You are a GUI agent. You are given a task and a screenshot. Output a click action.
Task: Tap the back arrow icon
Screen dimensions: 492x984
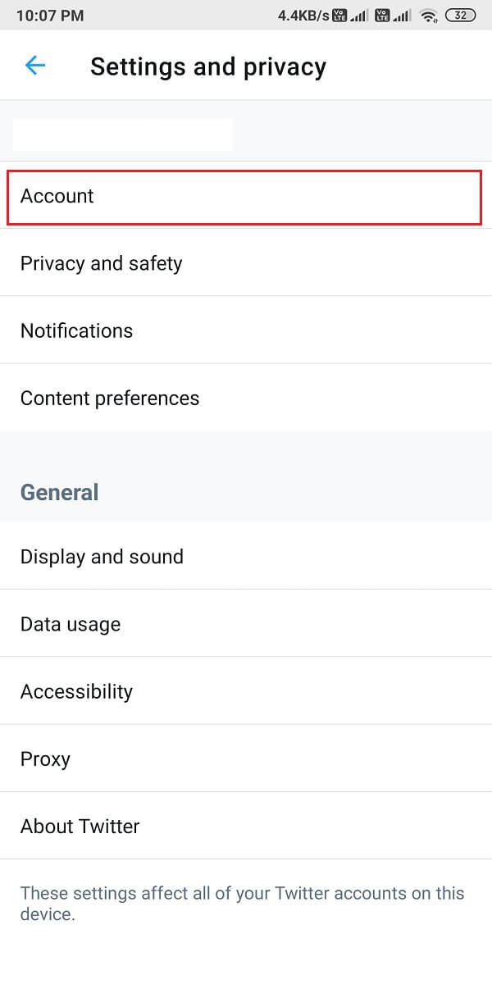coord(35,66)
